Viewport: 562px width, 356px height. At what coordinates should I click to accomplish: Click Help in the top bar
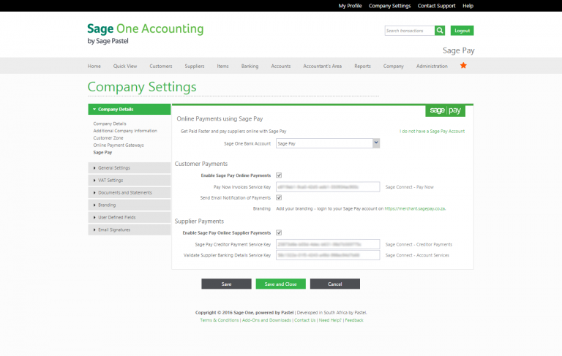(x=468, y=6)
